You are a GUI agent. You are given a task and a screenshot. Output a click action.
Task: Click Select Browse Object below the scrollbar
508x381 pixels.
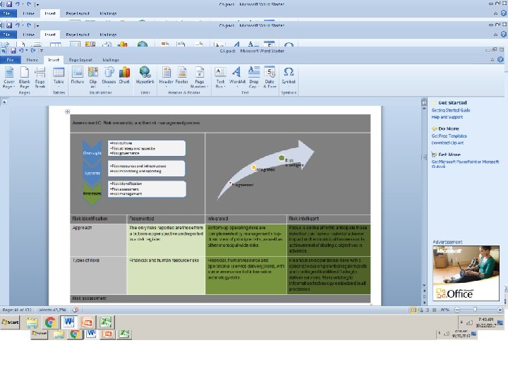424,296
